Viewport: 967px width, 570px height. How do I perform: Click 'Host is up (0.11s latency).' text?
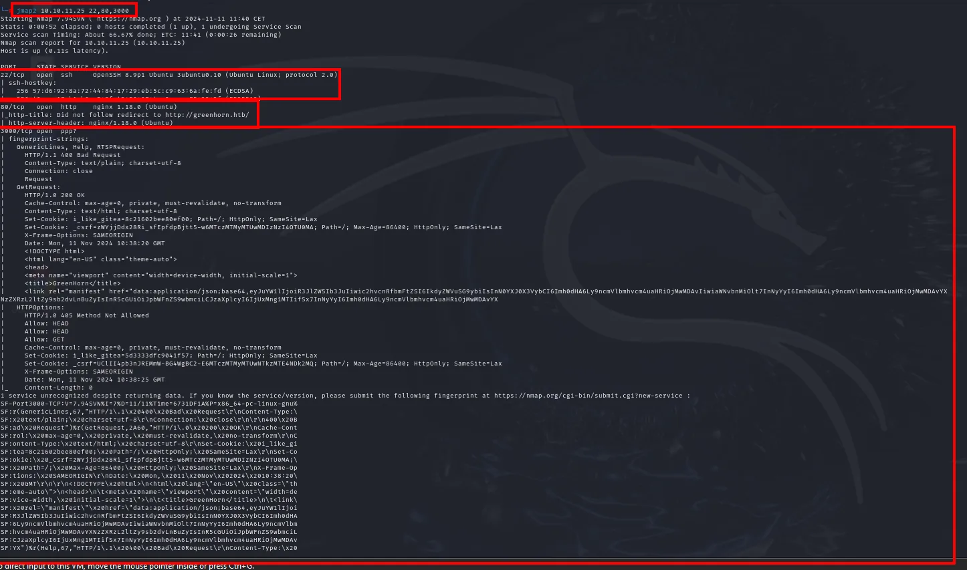point(55,51)
